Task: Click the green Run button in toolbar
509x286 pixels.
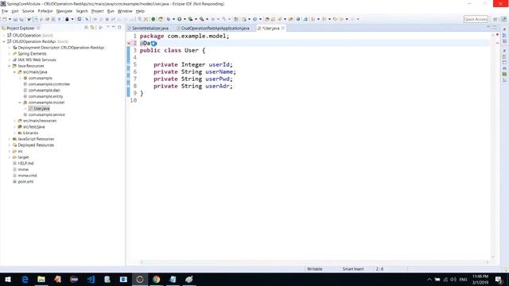Action: tap(179, 19)
